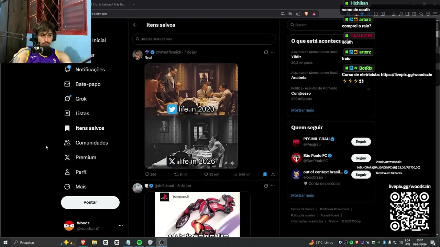Open Brave Shields lion icon in address bar
The width and height of the screenshot is (440, 247).
(x=306, y=14)
